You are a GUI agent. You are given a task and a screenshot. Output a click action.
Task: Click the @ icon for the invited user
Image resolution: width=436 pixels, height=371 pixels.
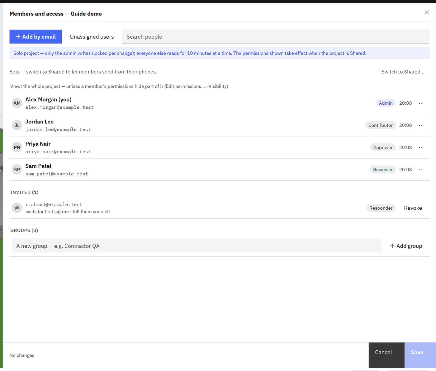coord(17,208)
